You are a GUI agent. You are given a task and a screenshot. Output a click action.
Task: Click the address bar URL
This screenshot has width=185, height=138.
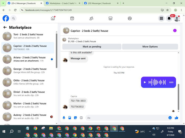point(48,10)
